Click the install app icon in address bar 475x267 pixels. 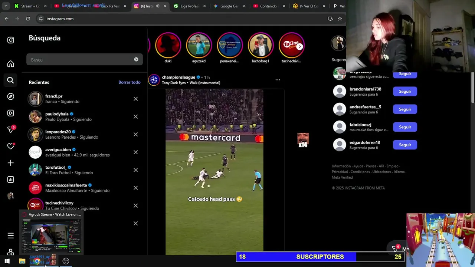(x=330, y=19)
